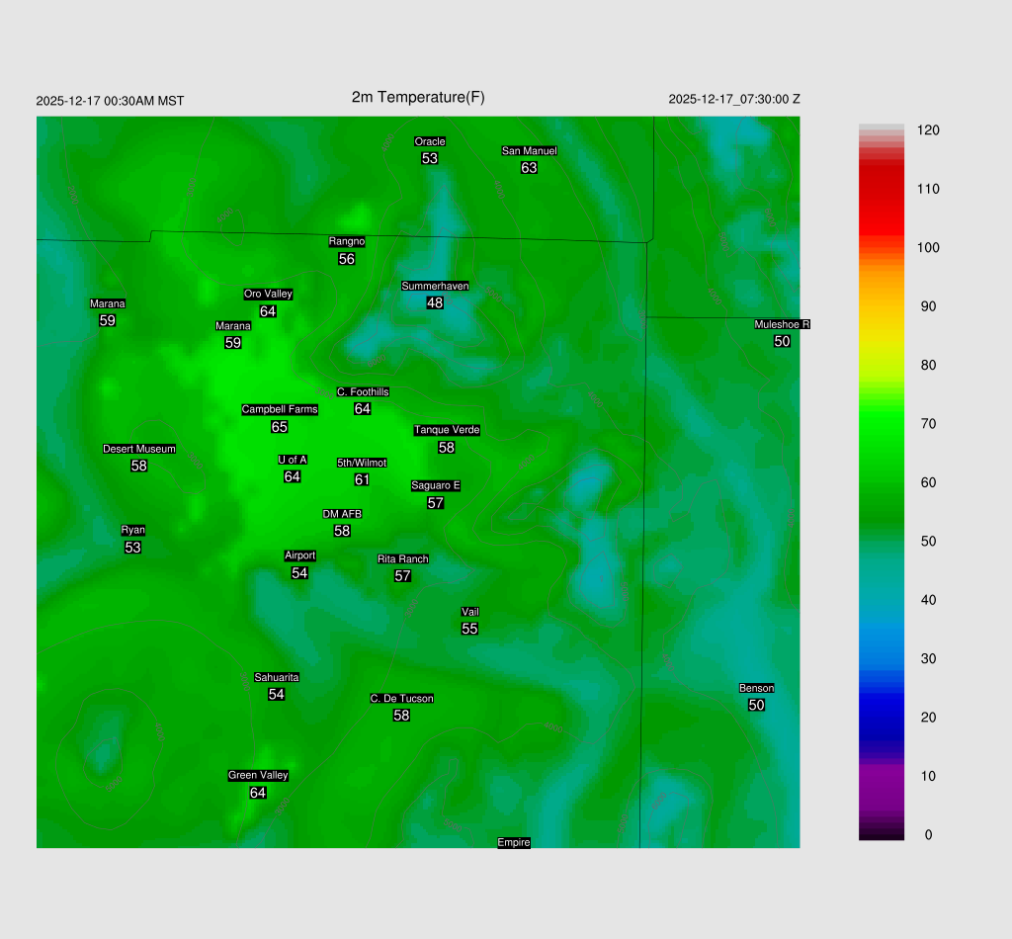
Task: Click the Summerhaven station label
Action: click(435, 287)
